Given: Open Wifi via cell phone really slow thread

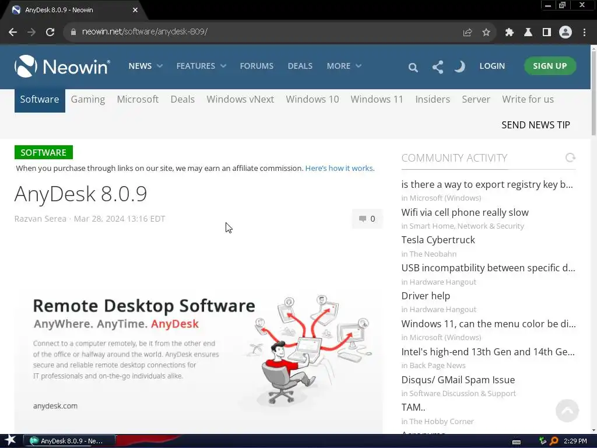Looking at the screenshot, I should point(465,212).
